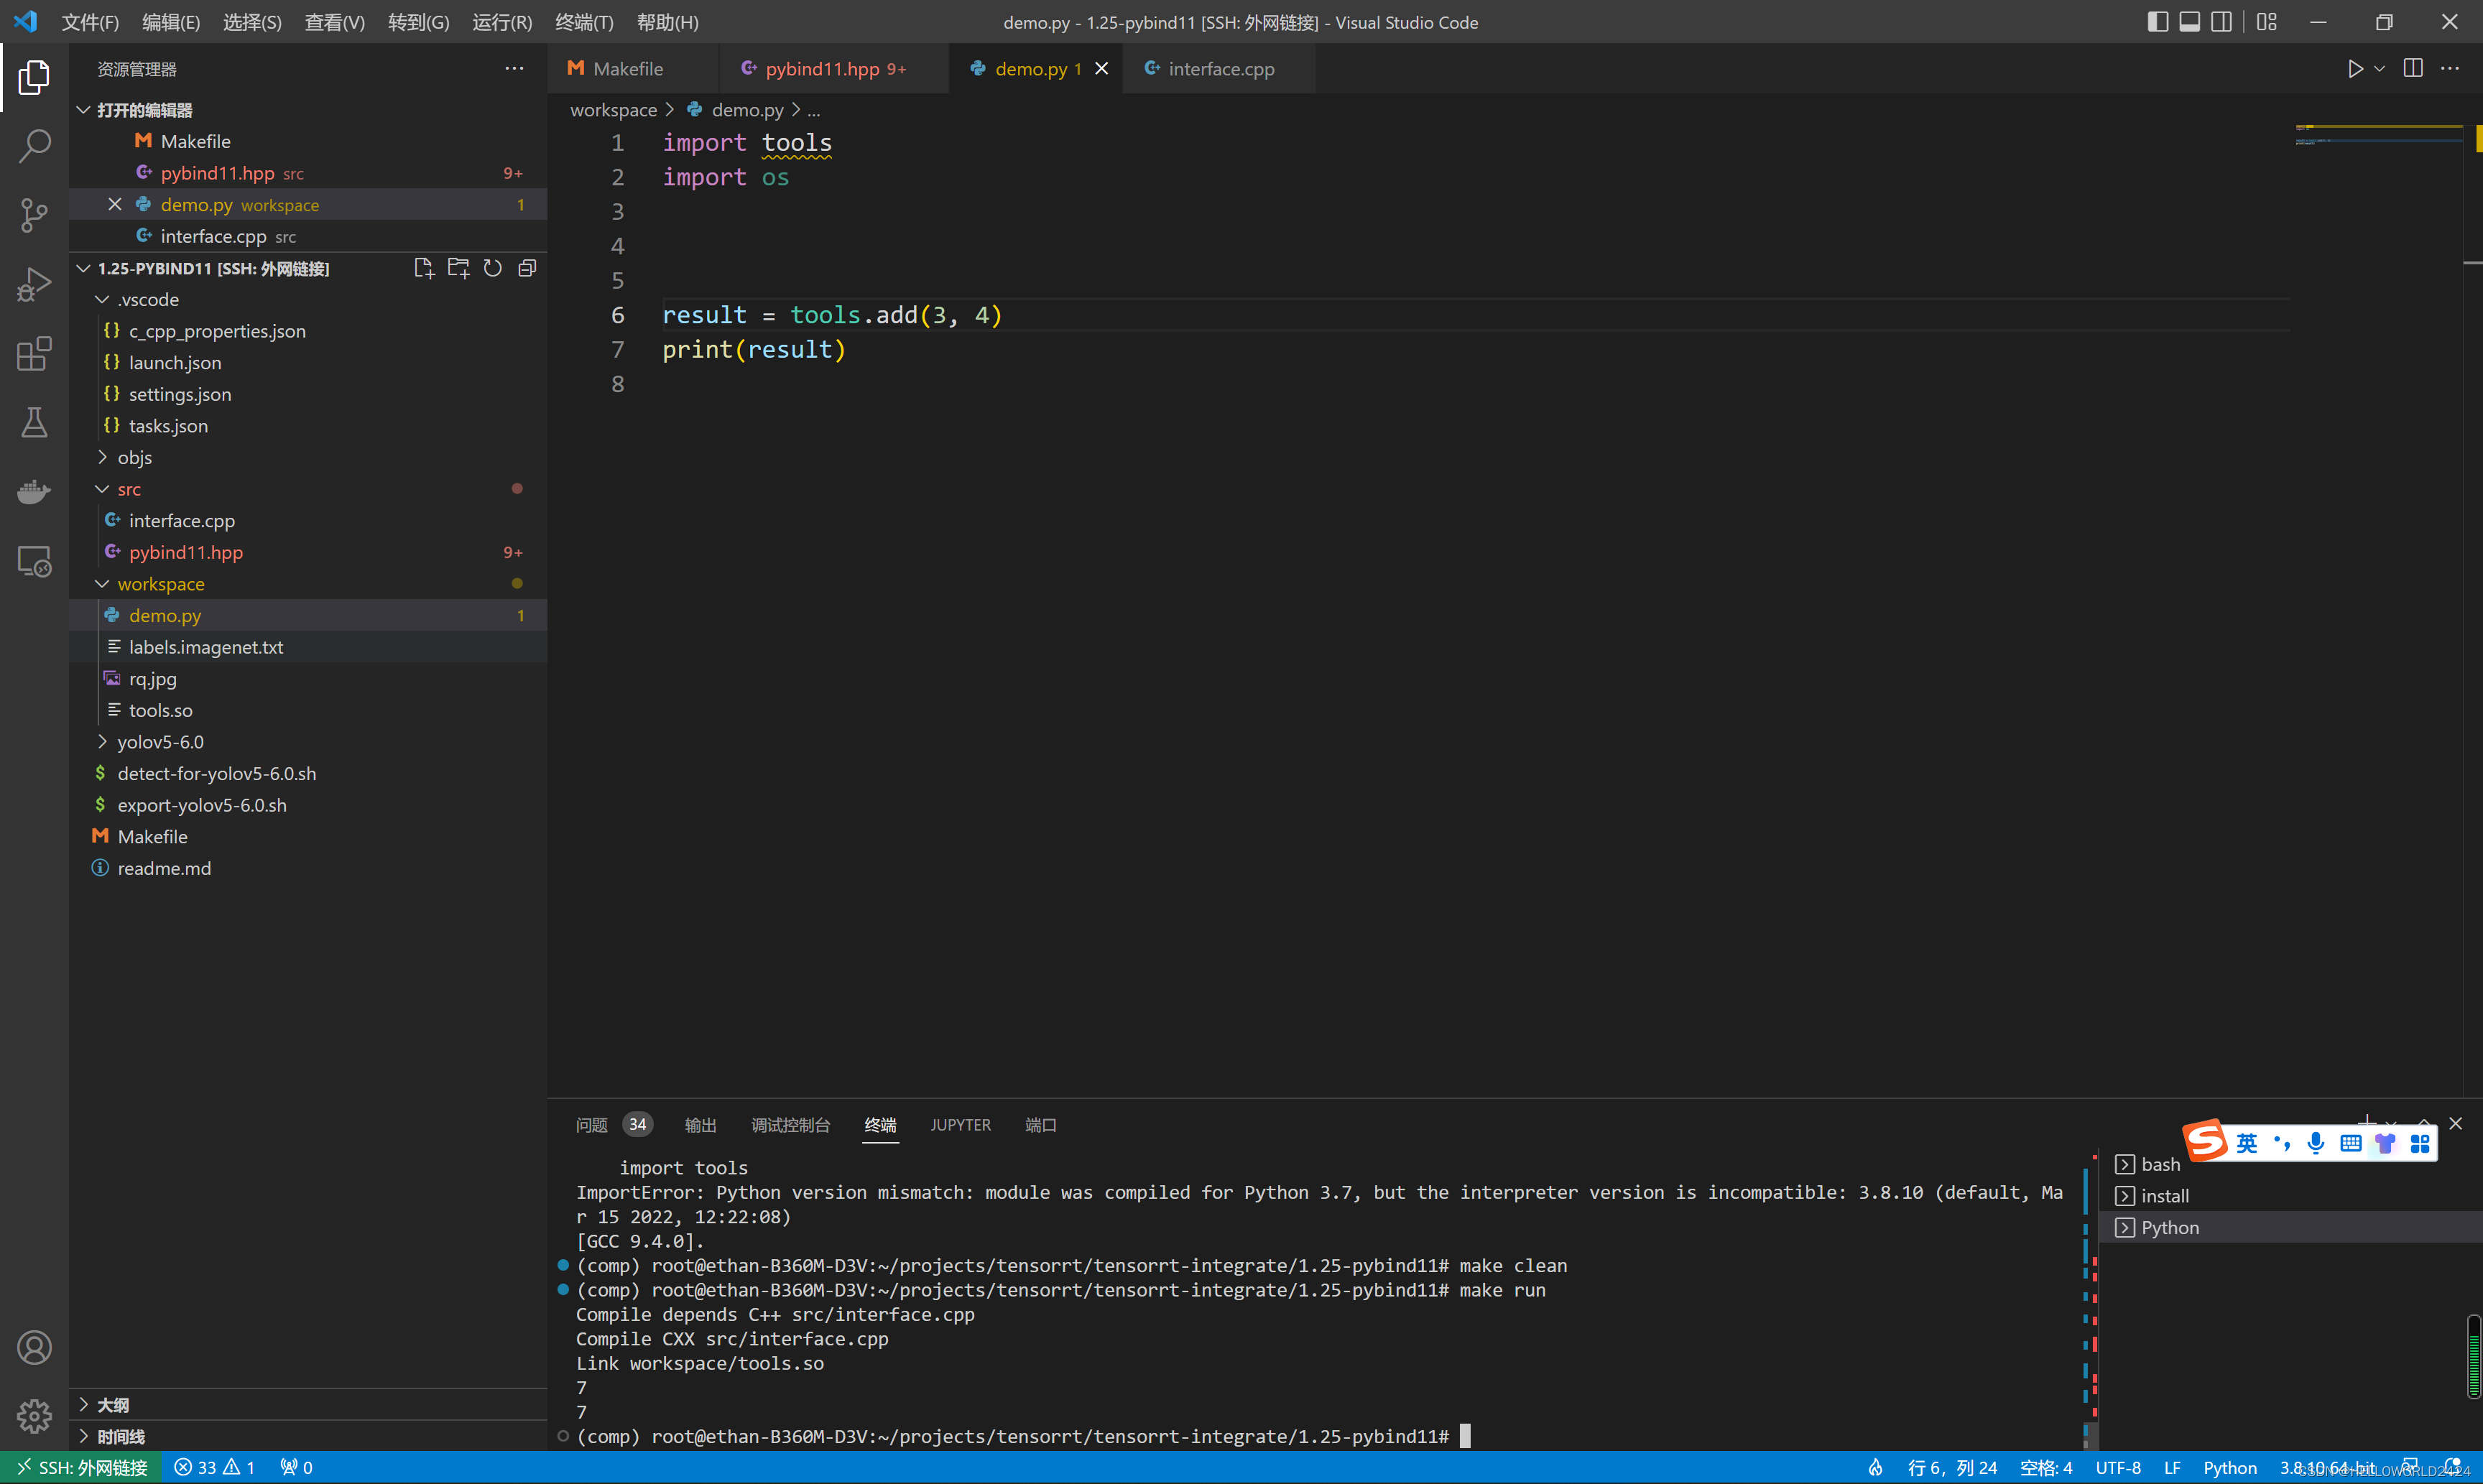
Task: Expand the objs folder
Action: (x=134, y=457)
